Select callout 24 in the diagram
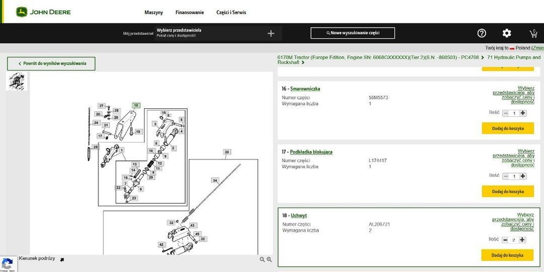 pos(96,123)
